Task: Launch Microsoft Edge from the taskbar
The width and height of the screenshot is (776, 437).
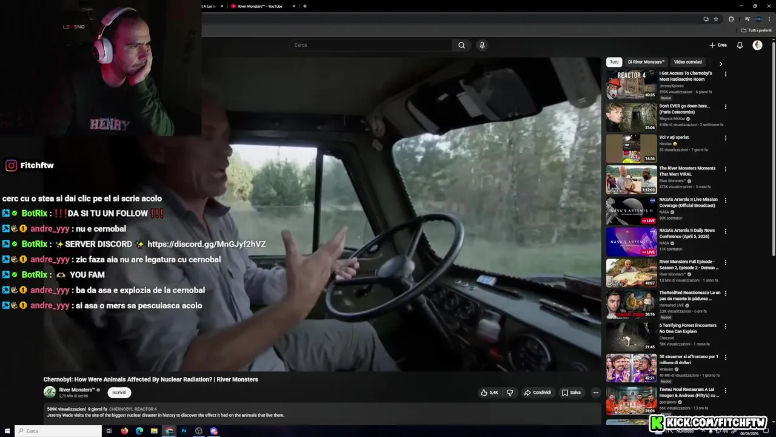Action: [139, 431]
